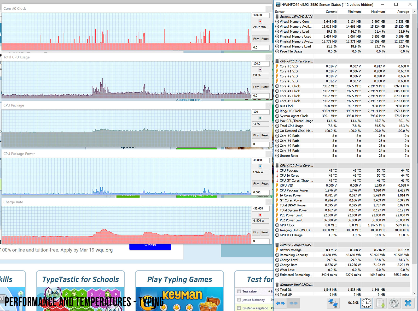This screenshot has width=418, height=311.
Task: Click the icon next to Uncore Ratio row
Action: pos(277,156)
